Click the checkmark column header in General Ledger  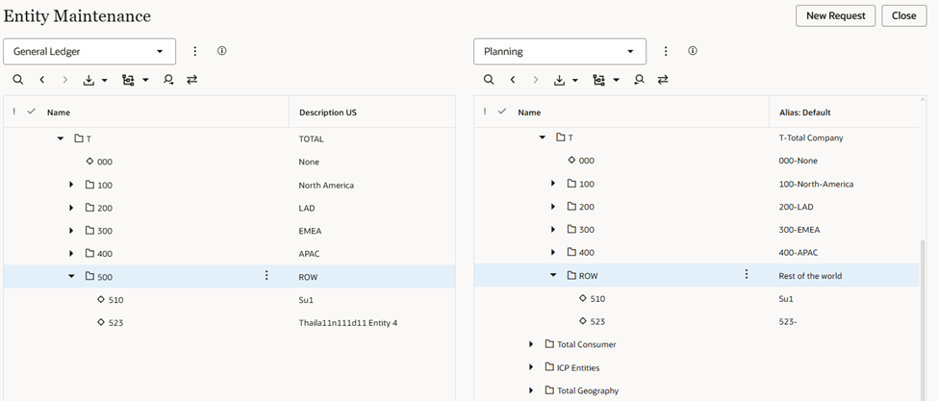[32, 113]
